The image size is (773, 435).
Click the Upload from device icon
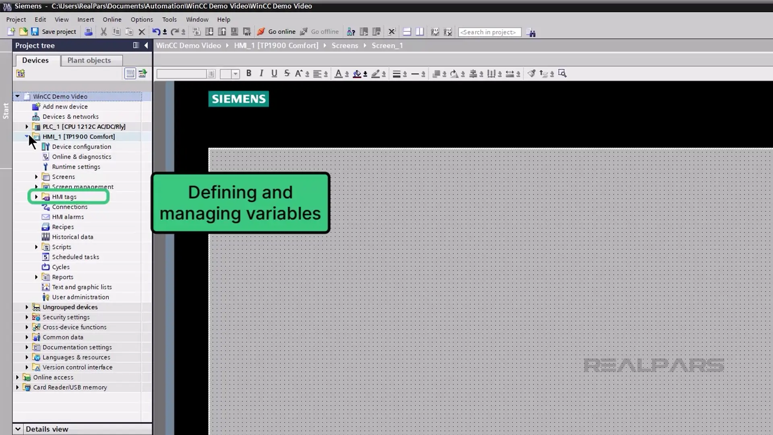222,32
